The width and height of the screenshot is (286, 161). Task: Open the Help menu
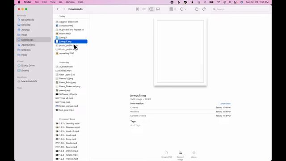point(80,2)
